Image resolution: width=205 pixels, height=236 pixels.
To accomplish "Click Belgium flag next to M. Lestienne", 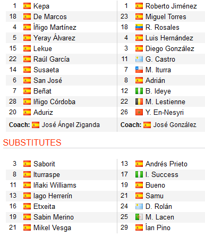I will [x=139, y=102].
